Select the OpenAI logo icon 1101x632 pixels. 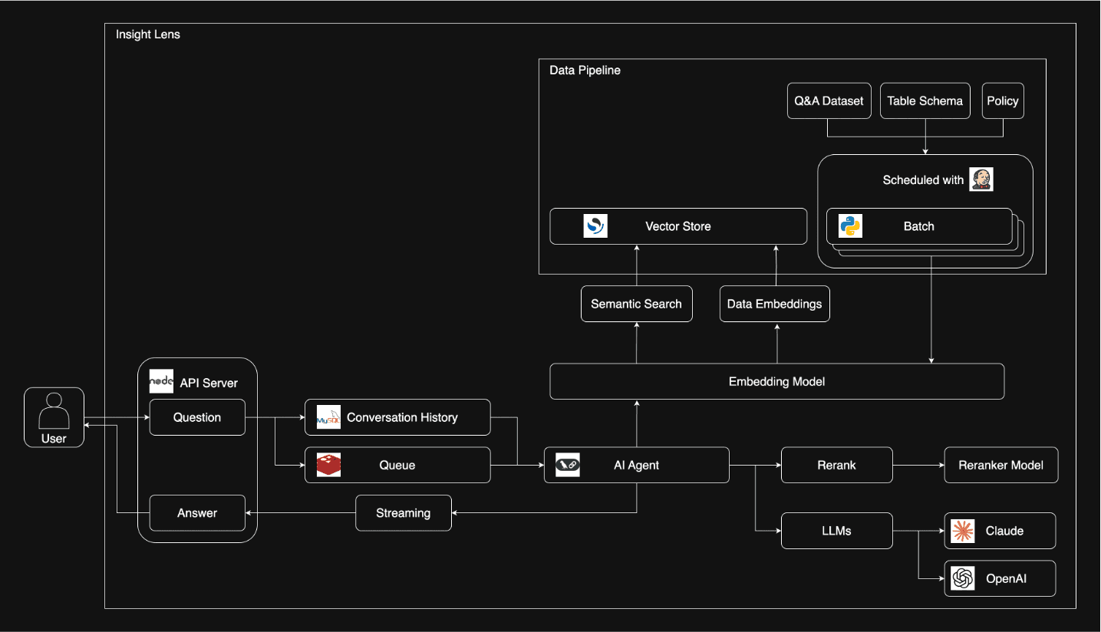click(962, 578)
